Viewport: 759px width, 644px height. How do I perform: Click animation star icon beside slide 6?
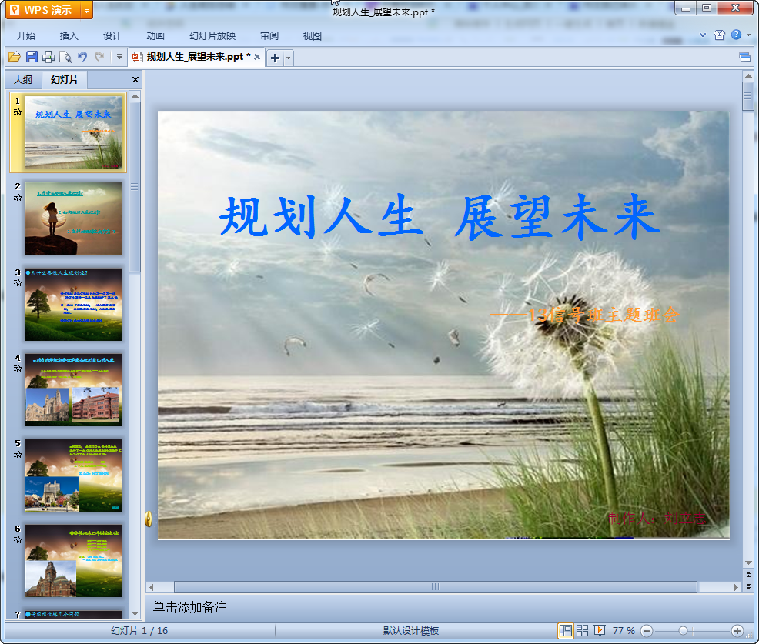point(18,540)
